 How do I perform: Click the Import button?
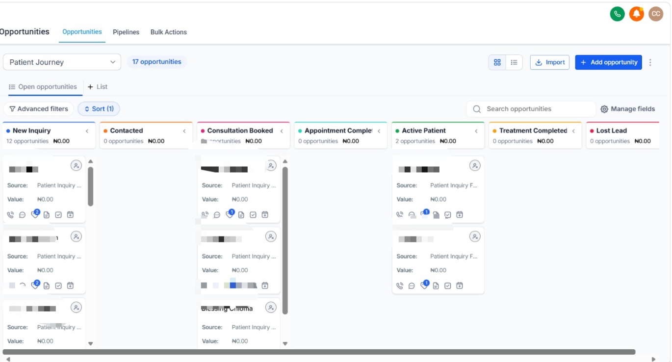[x=550, y=62]
